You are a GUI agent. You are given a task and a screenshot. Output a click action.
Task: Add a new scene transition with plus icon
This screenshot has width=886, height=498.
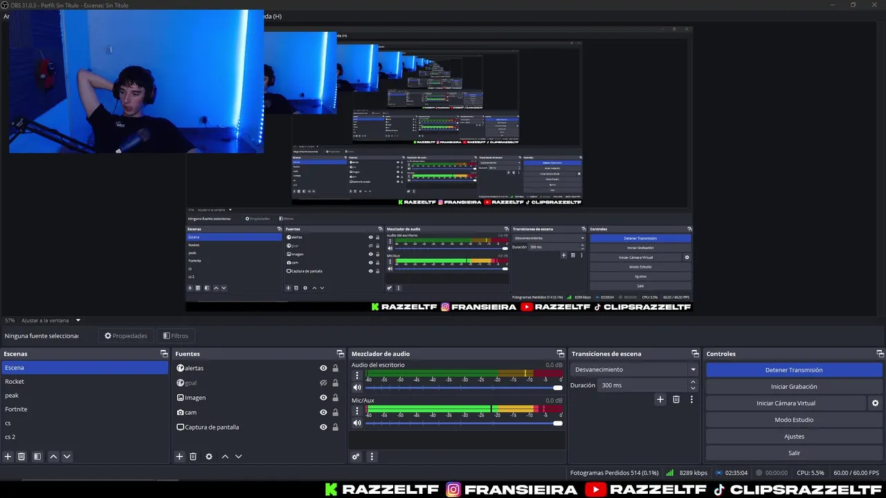click(660, 399)
